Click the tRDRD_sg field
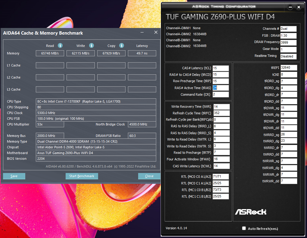The height and width of the screenshot is (238, 307). point(289,81)
